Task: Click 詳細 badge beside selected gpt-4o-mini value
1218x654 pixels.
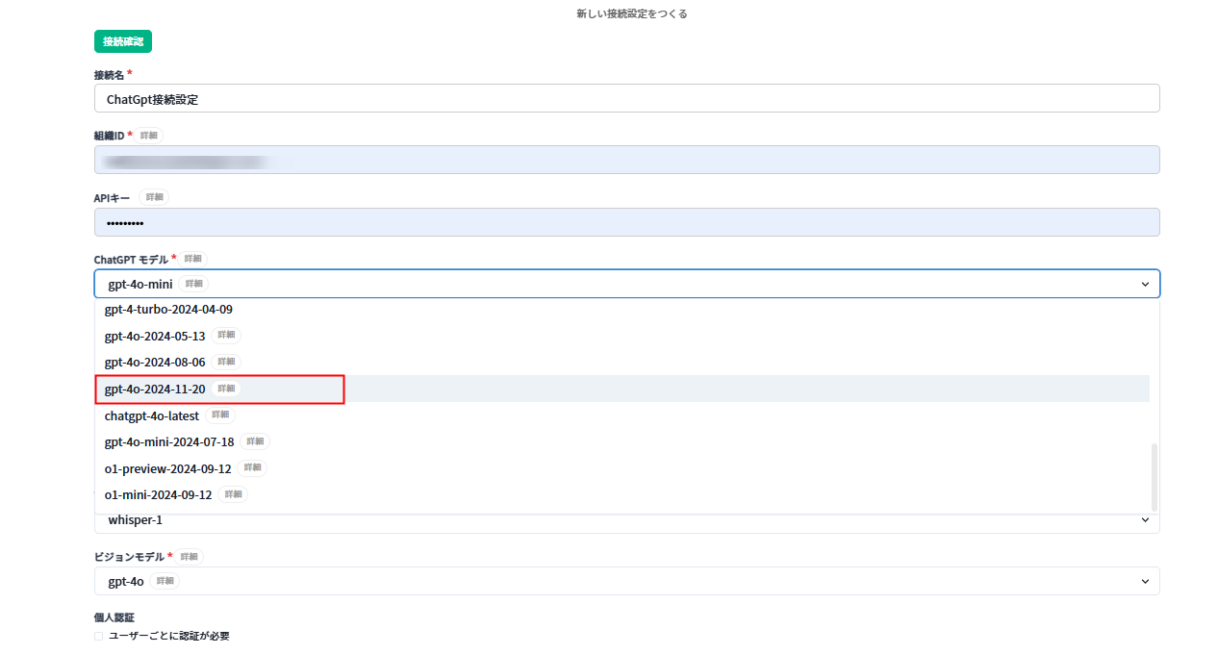Action: [x=193, y=285]
